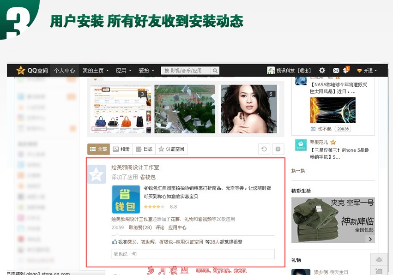
Task: Open the 夹克 空军一号 ad banner
Action: [x=333, y=220]
